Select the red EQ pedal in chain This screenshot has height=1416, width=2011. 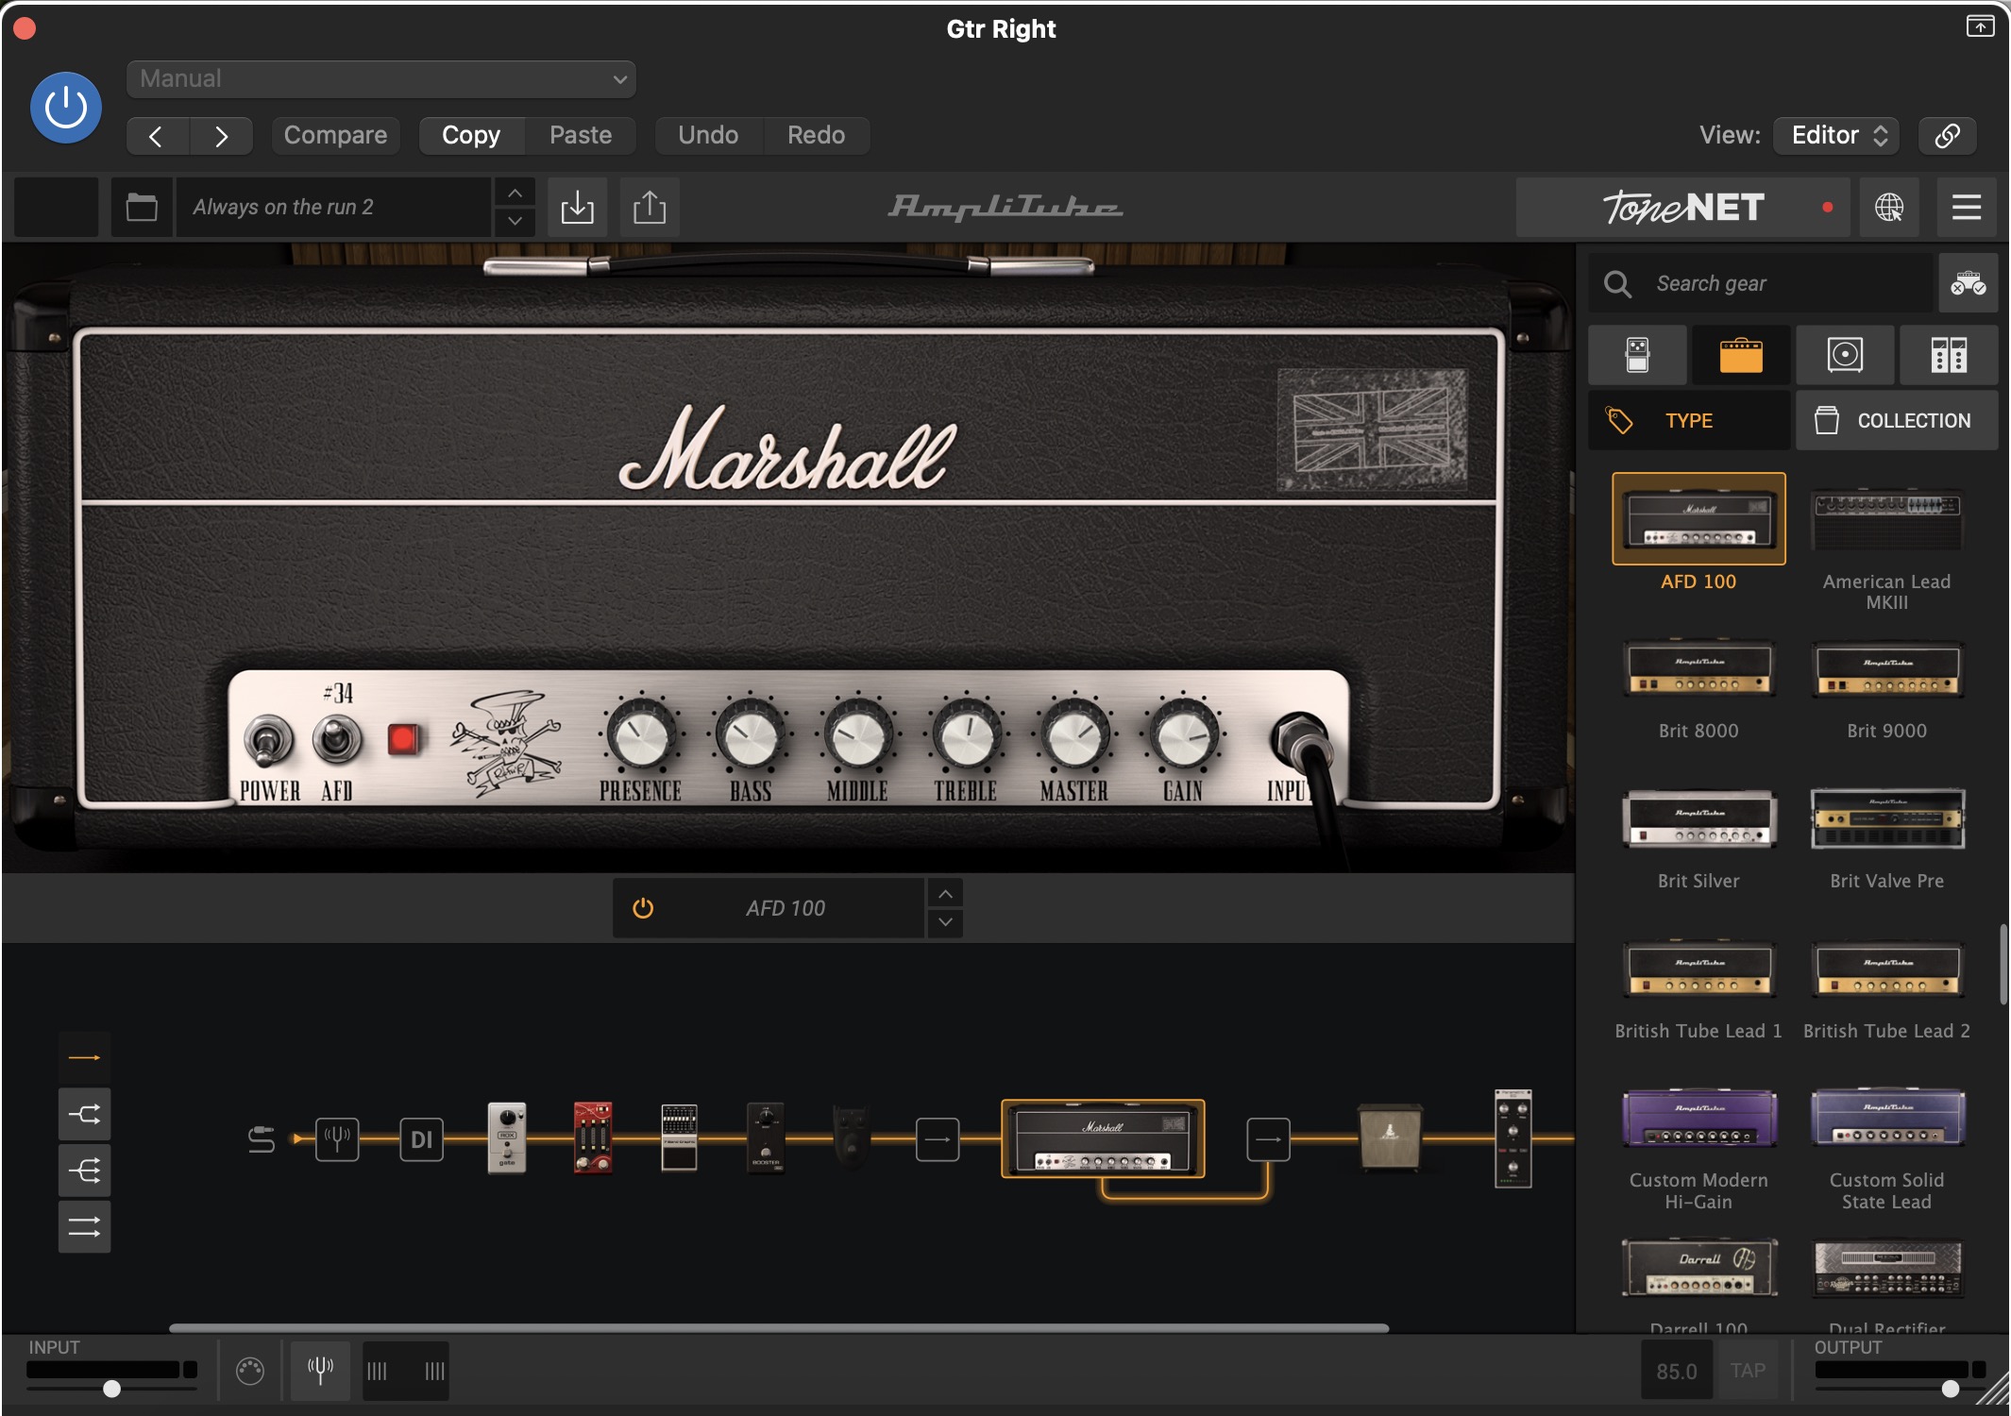tap(593, 1138)
